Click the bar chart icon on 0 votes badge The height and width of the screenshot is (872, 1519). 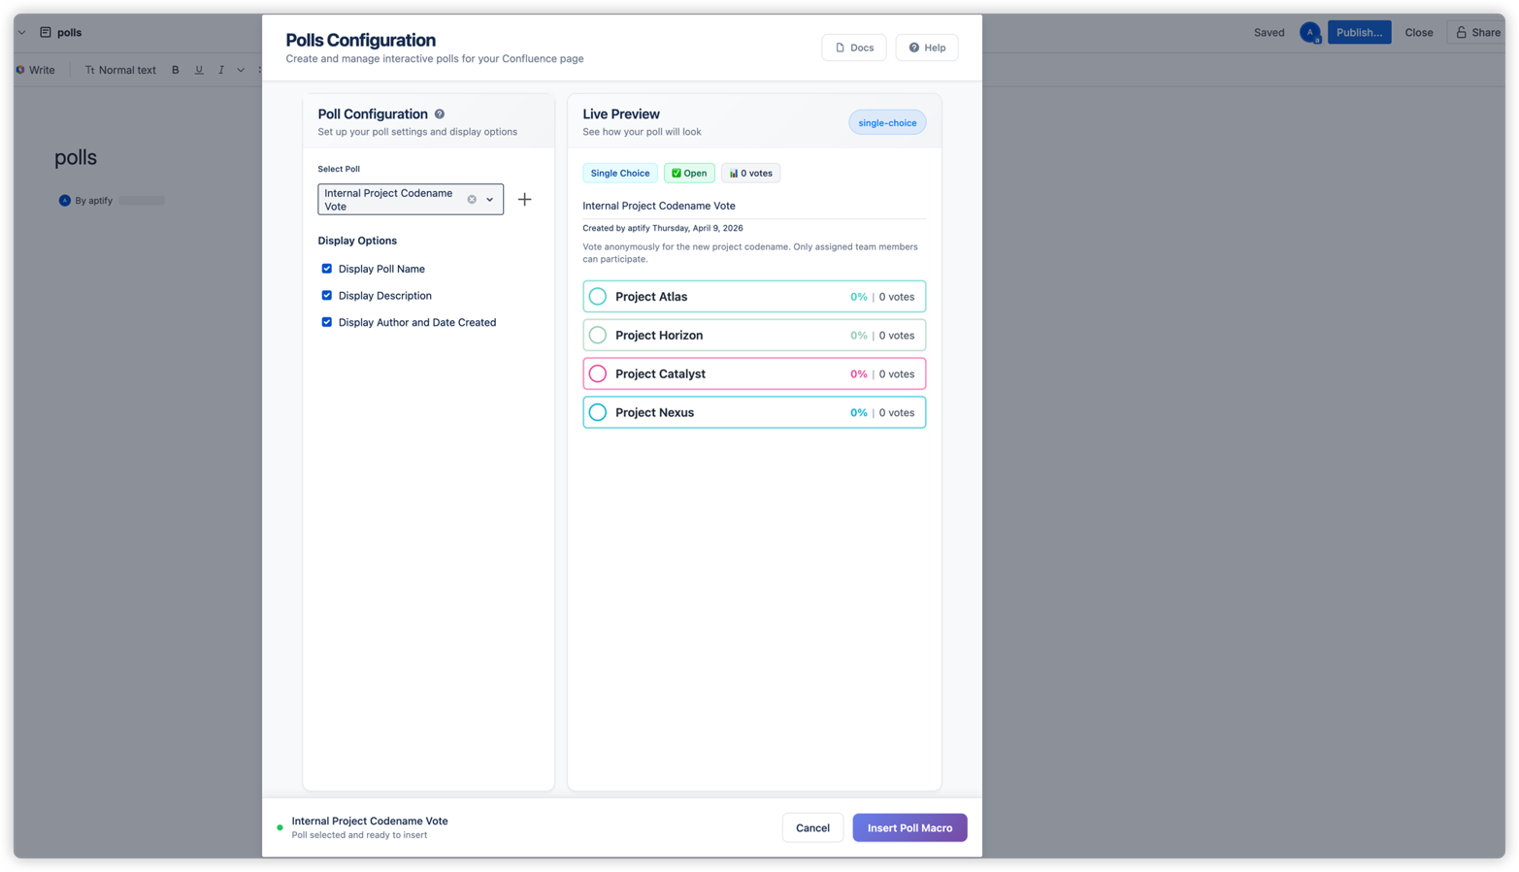point(734,173)
